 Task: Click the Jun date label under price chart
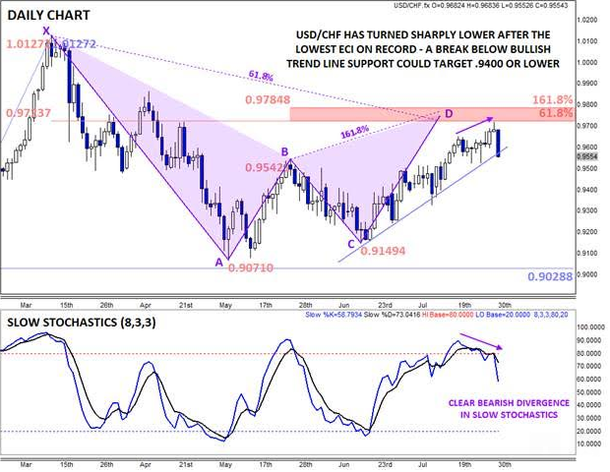point(344,305)
